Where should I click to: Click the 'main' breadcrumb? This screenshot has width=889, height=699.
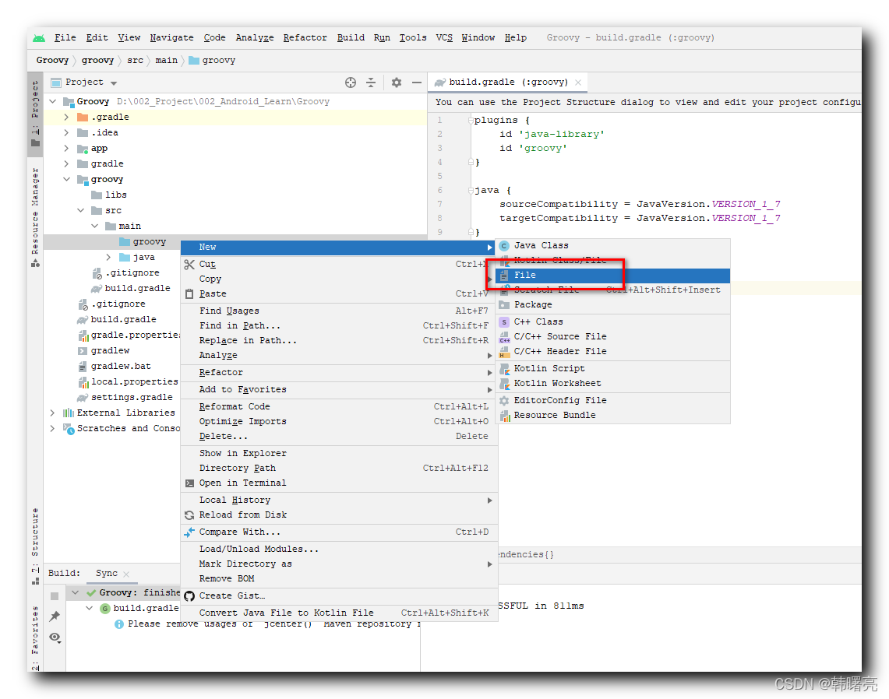(166, 61)
